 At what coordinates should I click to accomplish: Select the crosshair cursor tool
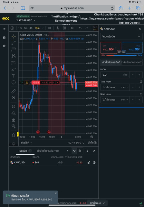(14, 36)
